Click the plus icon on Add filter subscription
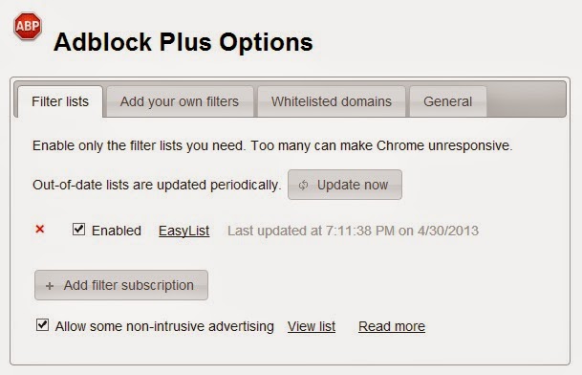Screen dimensions: 582x375 (50, 286)
